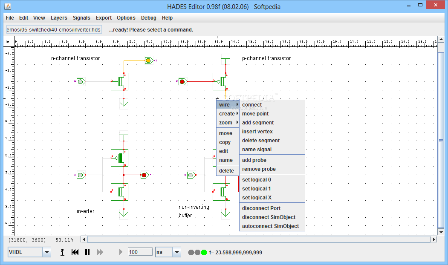Open the Layers menu
The height and width of the screenshot is (265, 448).
tap(59, 18)
